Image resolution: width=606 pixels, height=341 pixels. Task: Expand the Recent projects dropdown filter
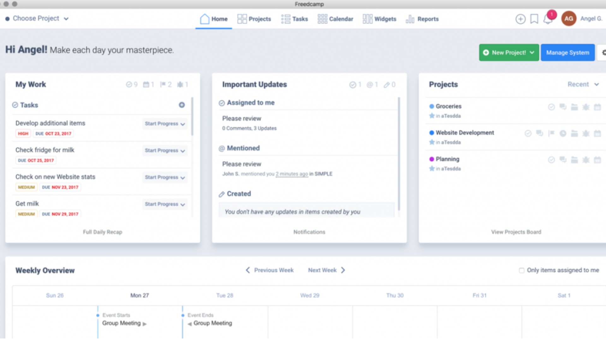click(x=583, y=85)
